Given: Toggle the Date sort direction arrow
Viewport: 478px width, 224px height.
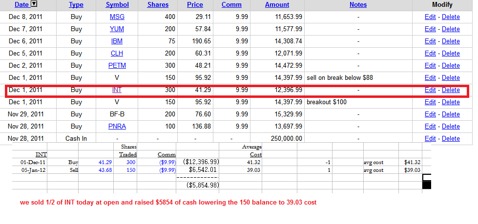Looking at the screenshot, I should (x=35, y=4).
